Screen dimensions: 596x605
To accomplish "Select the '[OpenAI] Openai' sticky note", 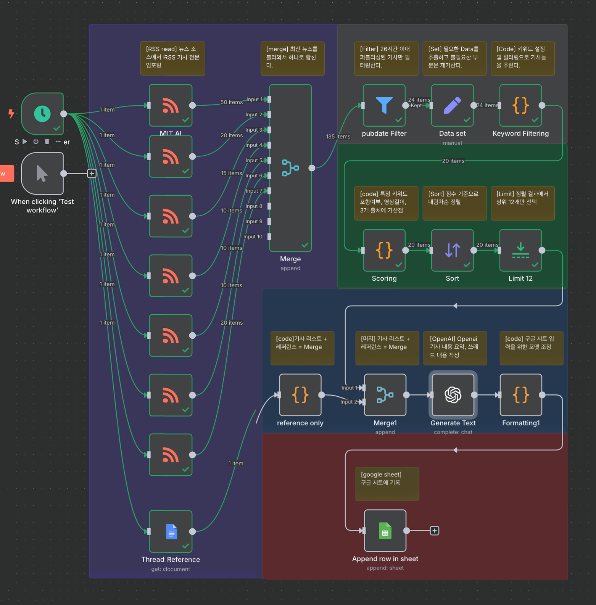I will 455,348.
